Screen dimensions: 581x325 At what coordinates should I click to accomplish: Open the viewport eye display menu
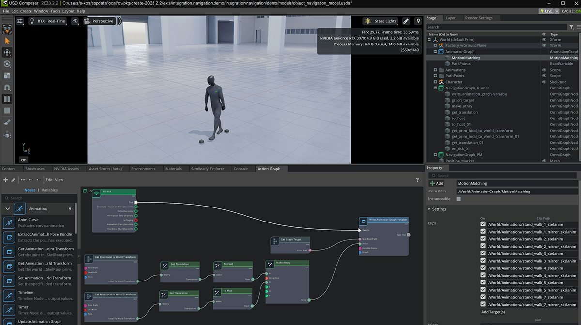[75, 21]
